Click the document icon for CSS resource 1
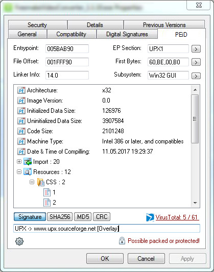 click(47, 192)
